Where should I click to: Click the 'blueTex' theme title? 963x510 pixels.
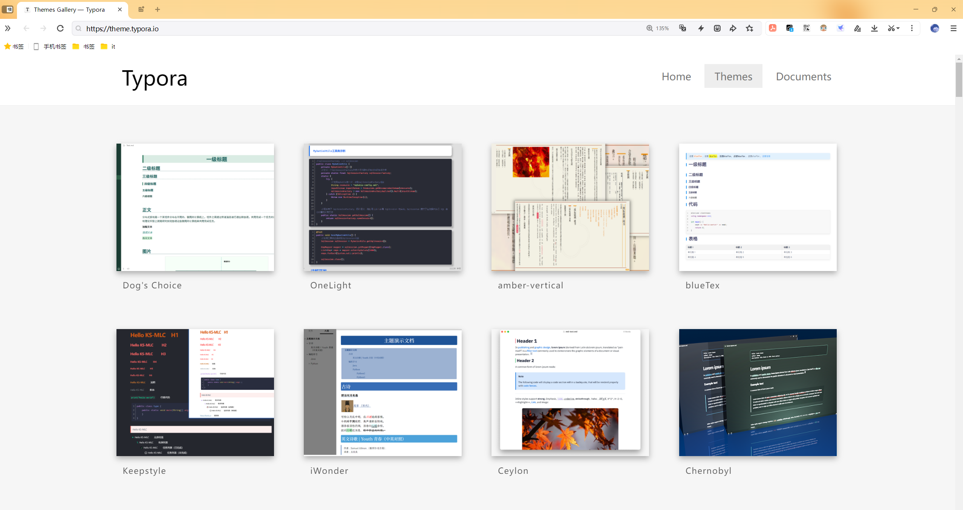point(703,285)
